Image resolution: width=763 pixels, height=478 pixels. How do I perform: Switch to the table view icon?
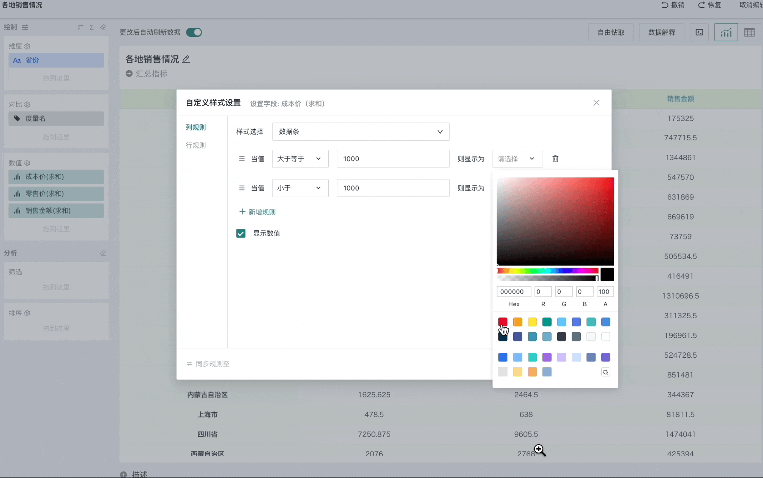point(749,32)
